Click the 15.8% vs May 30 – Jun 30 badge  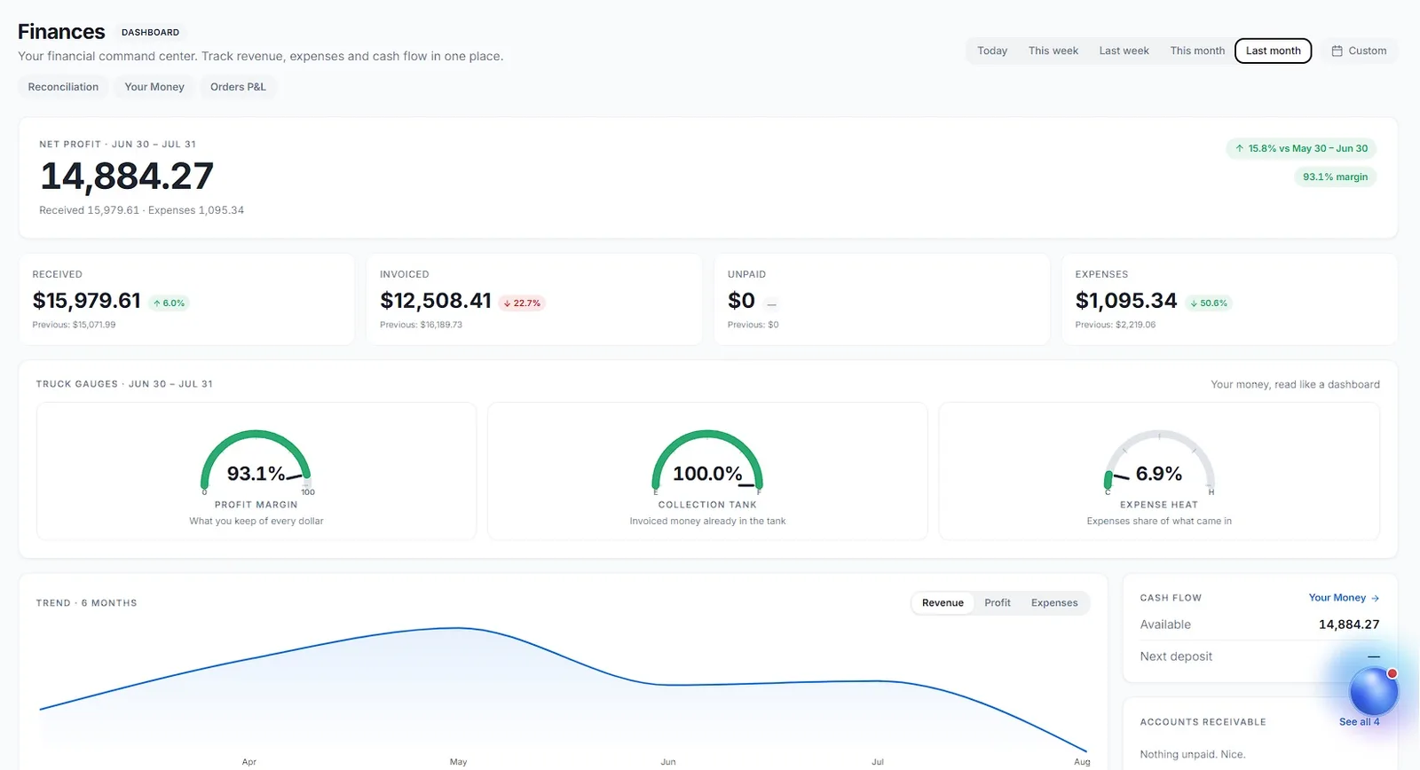point(1301,149)
